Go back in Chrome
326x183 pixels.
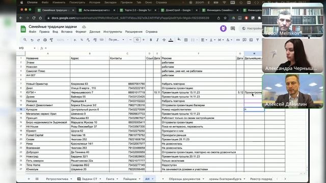pyautogui.click(x=21, y=18)
